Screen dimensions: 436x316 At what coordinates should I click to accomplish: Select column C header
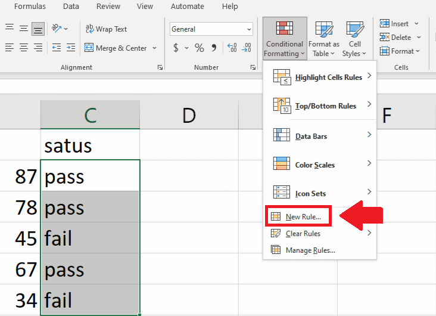coord(90,114)
